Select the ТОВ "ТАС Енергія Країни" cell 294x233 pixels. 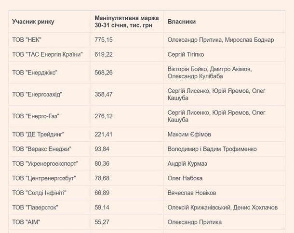click(x=48, y=54)
